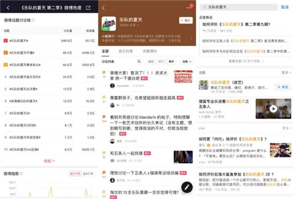Open the 选集 dropdown in discussion list

[187, 62]
